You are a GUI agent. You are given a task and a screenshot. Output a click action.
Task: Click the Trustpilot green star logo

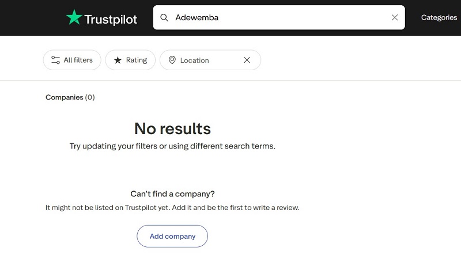coord(74,18)
